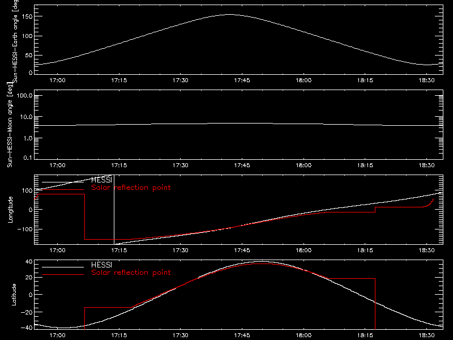Select the 100 tick label on the Longitude axis

pyautogui.click(x=27, y=190)
